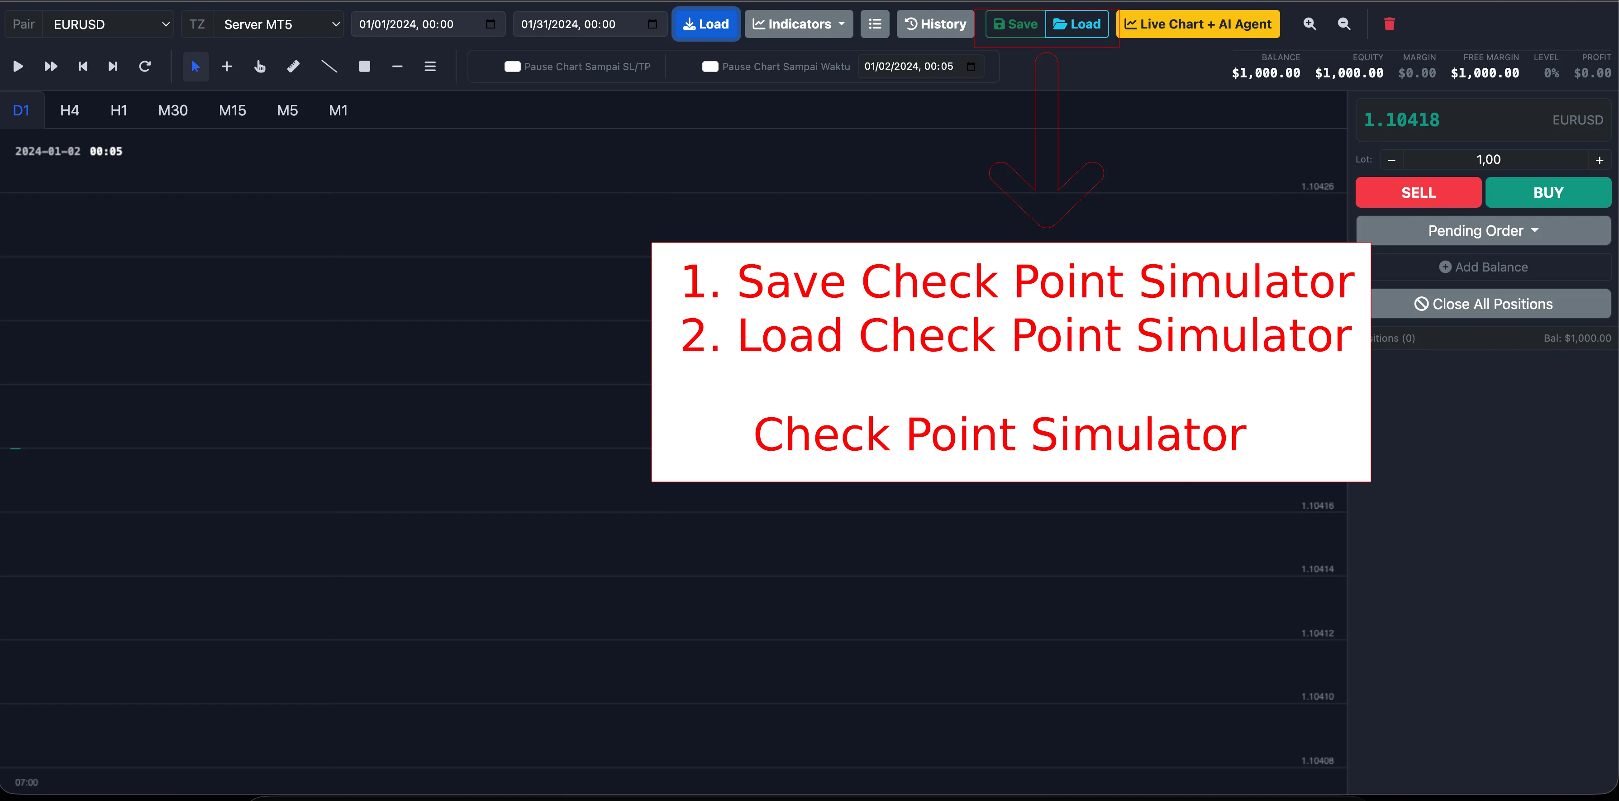1619x801 pixels.
Task: Enable Pause Chart Sampai SL/TP
Action: 512,66
